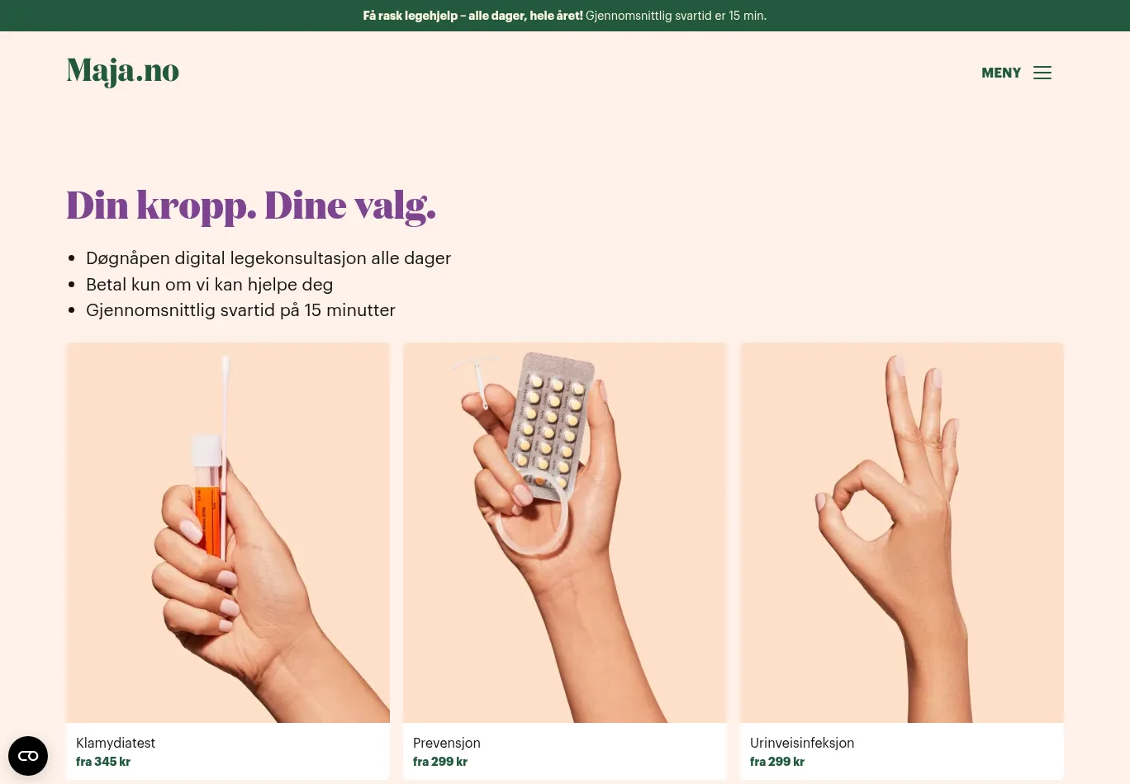This screenshot has width=1130, height=784.
Task: Click the 'Gjennomsnittlig svartid på 15 minutter' bullet
Action: pos(240,310)
